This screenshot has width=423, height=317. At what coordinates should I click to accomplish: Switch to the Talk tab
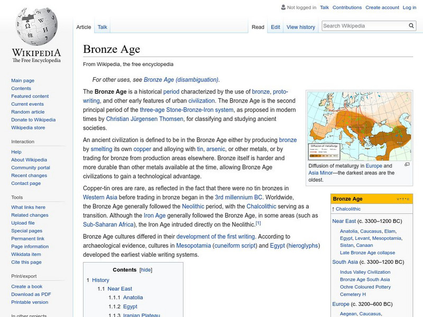point(103,27)
